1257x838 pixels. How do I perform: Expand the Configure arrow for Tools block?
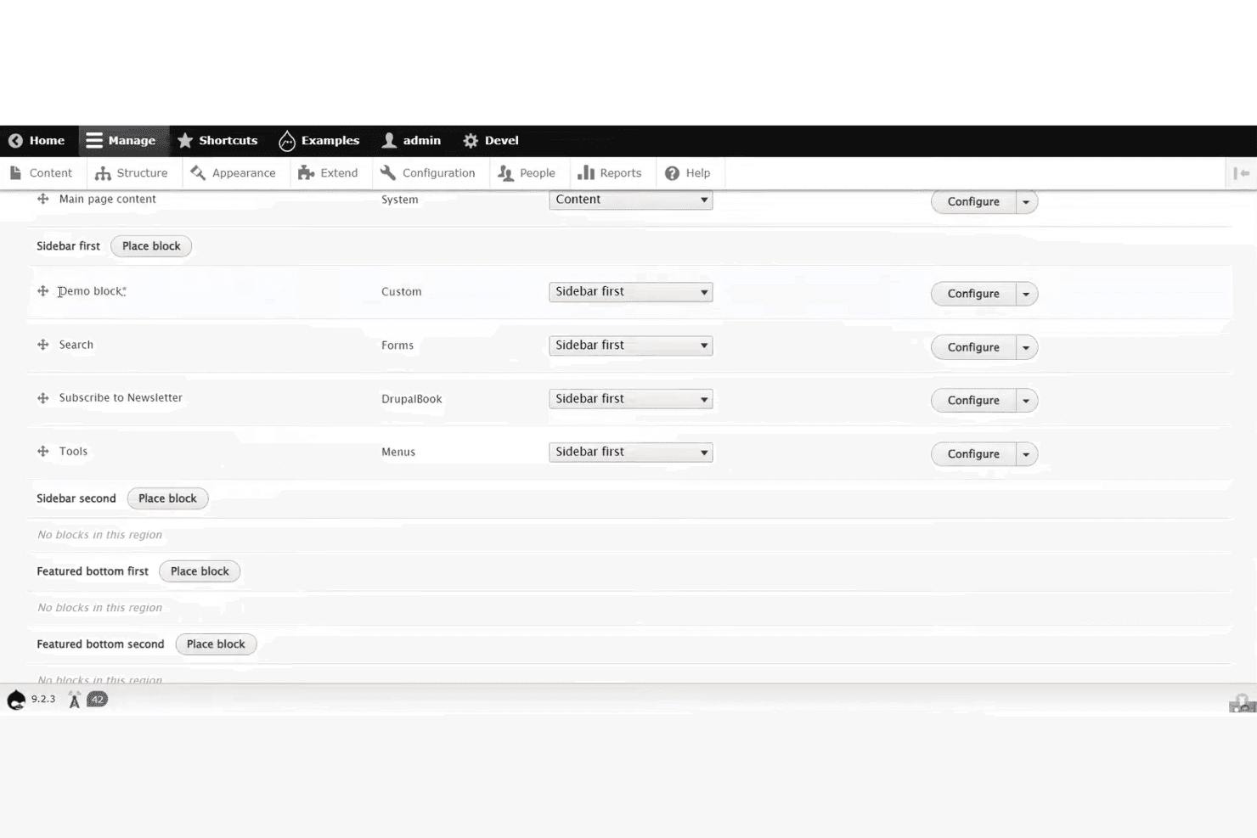(1026, 454)
